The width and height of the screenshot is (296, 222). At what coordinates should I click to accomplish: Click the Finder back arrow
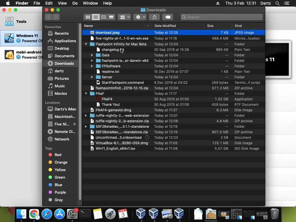[x=49, y=17]
